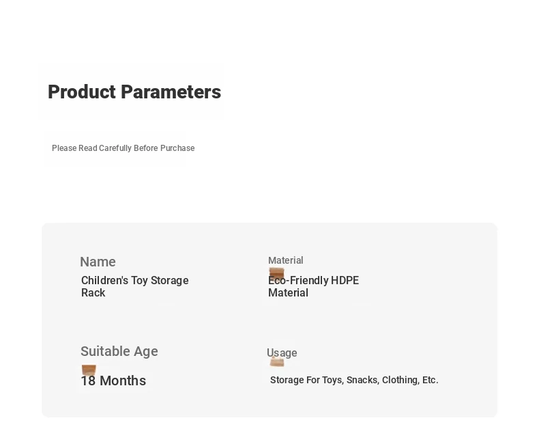The image size is (539, 442).
Task: Click the Storage For Toys, Snacks usage text
Action: tap(354, 380)
